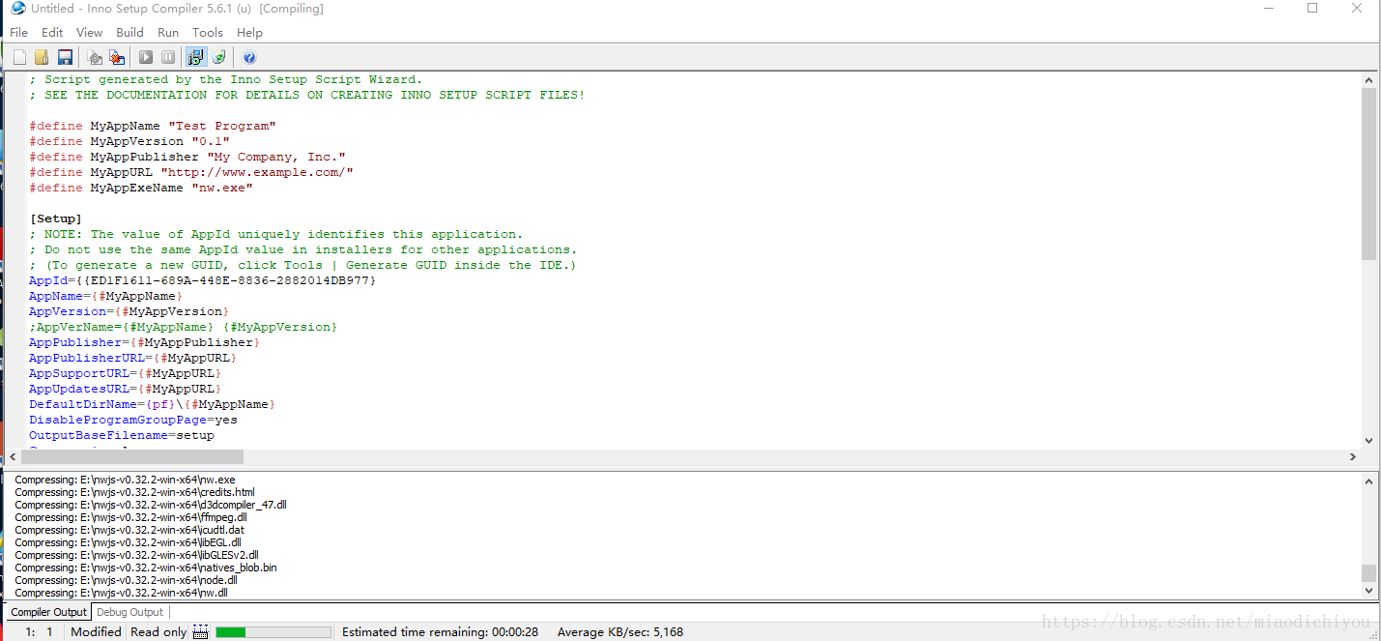Click the line AppVersion={#MyAppVersion}

click(x=129, y=311)
